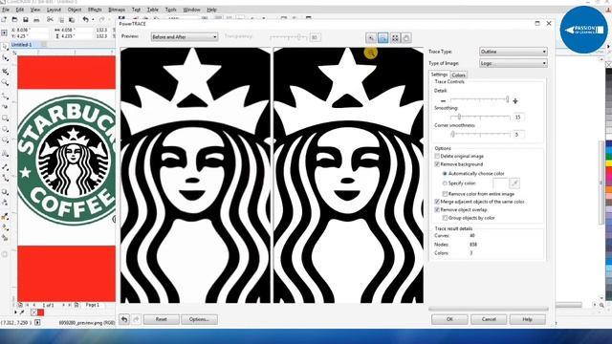Switch to the Colors tab

pyautogui.click(x=459, y=75)
